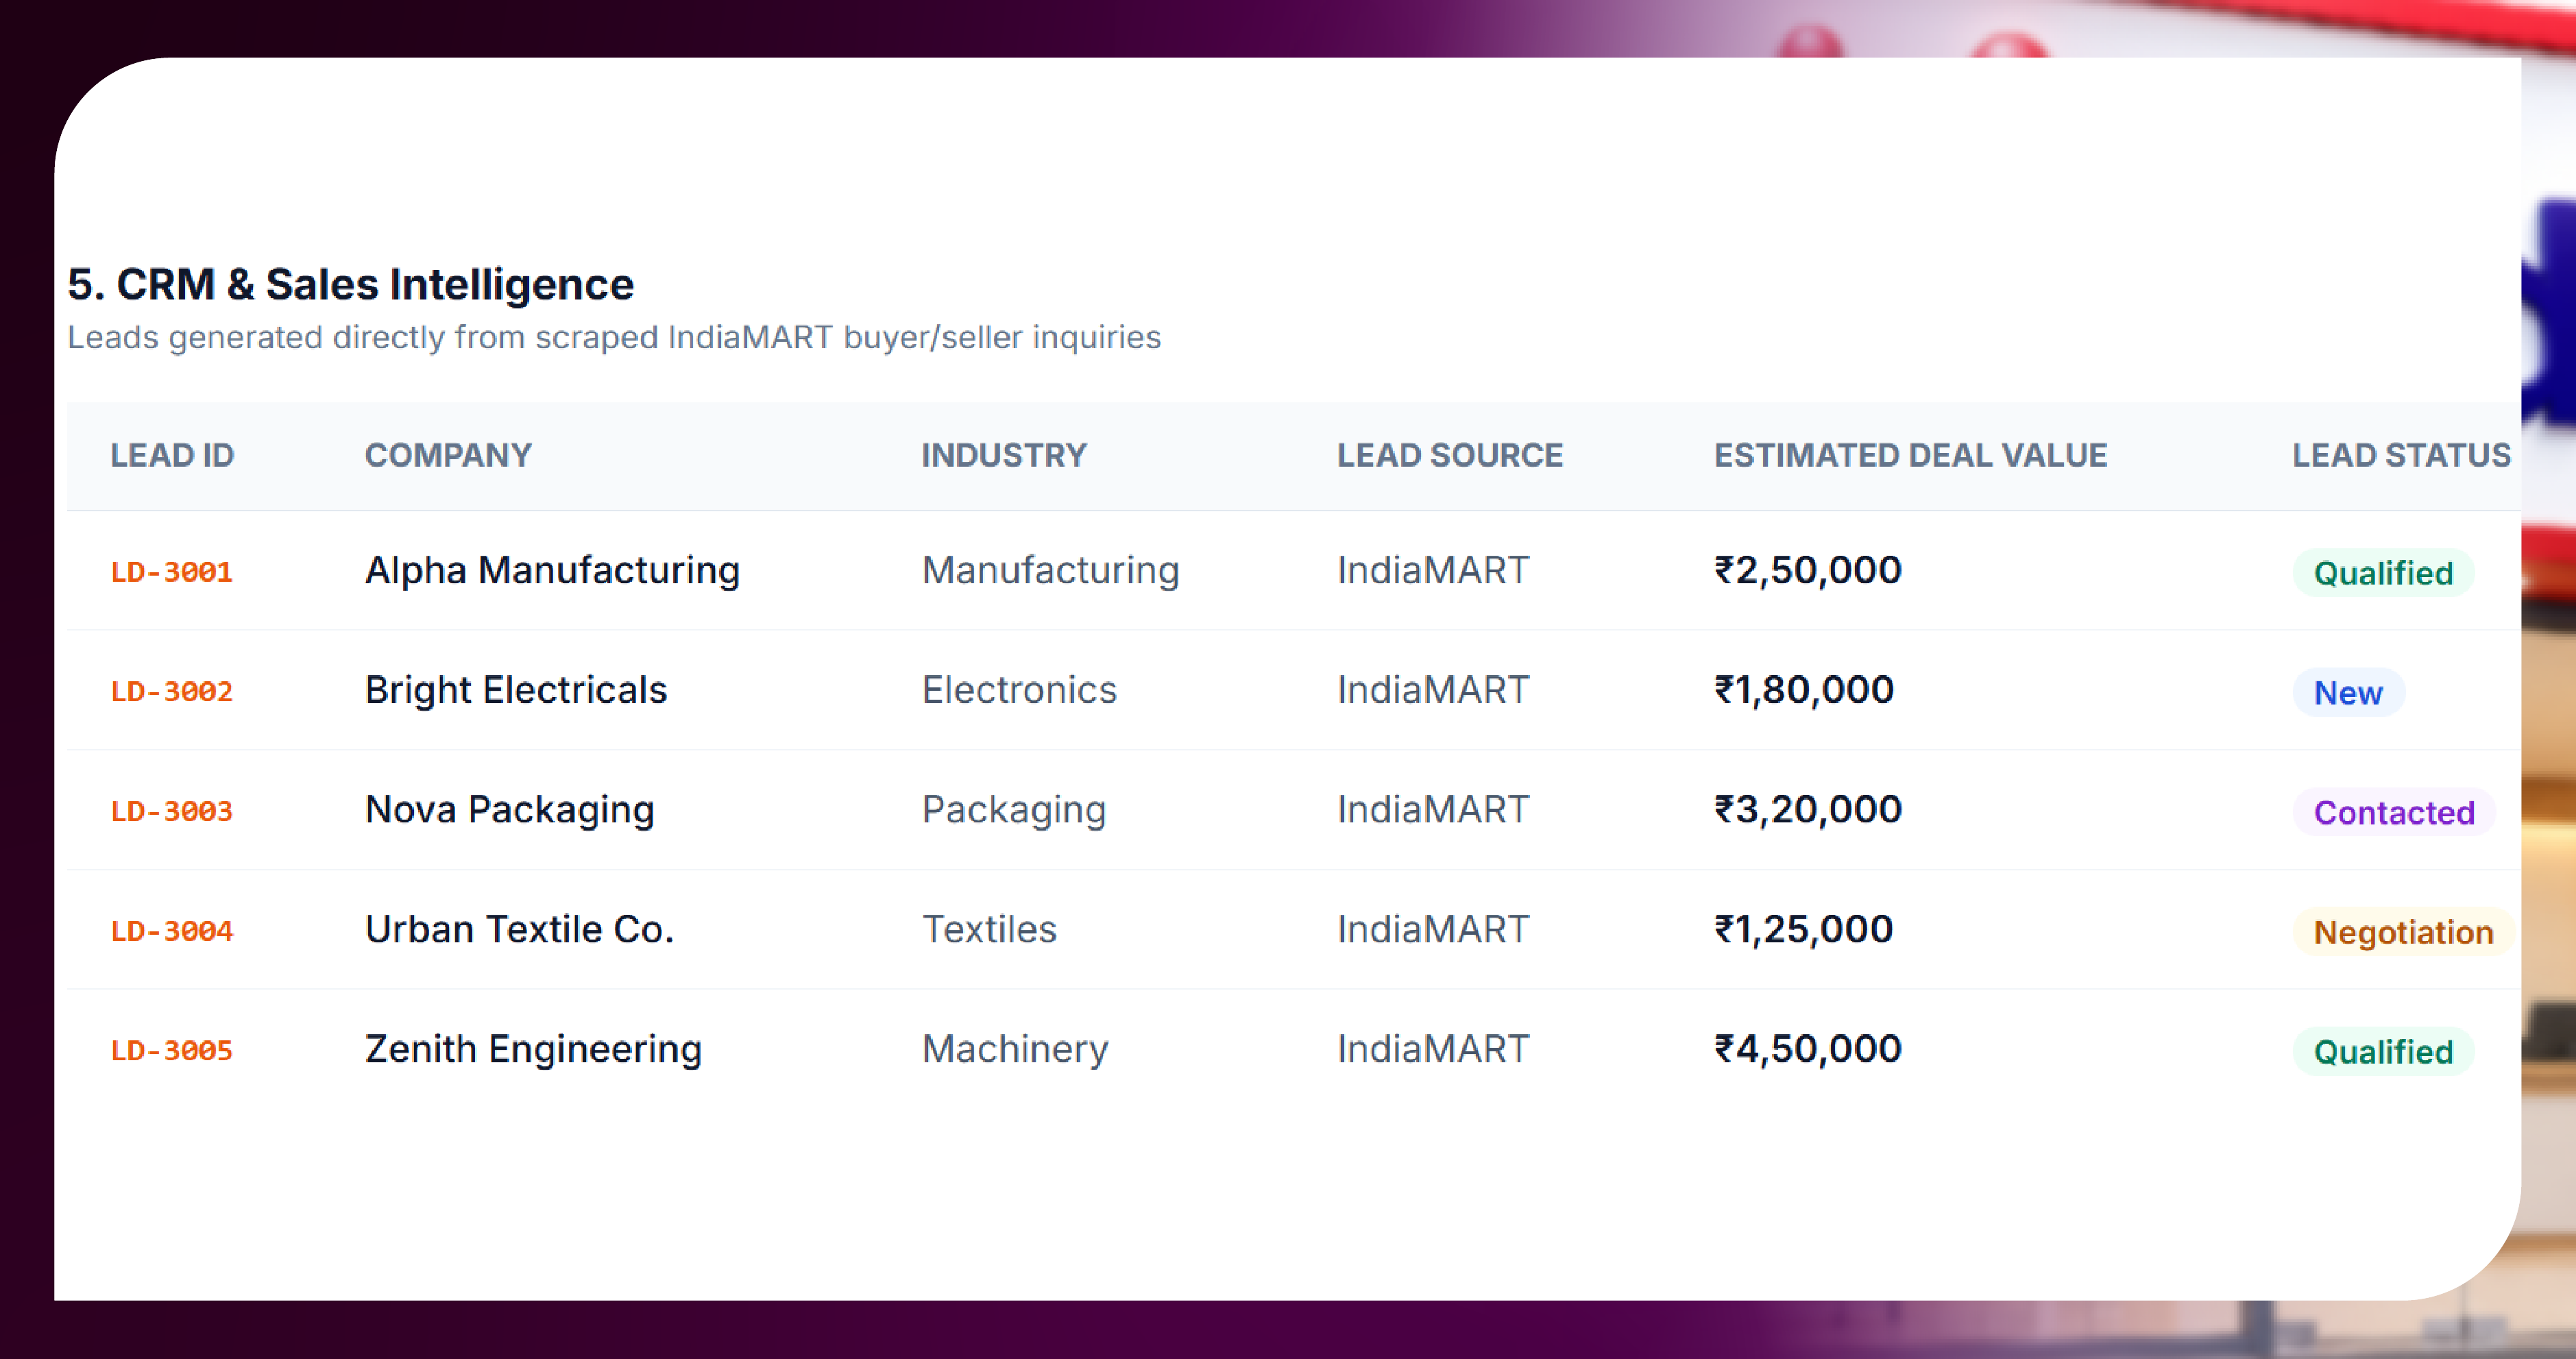2576x1359 pixels.
Task: Click the ESTIMATED DEAL VALUE column header
Action: click(1911, 456)
